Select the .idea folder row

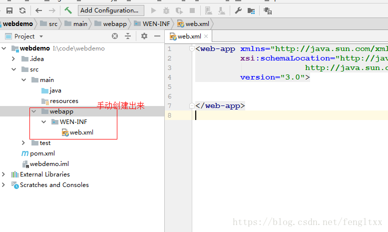click(82, 58)
